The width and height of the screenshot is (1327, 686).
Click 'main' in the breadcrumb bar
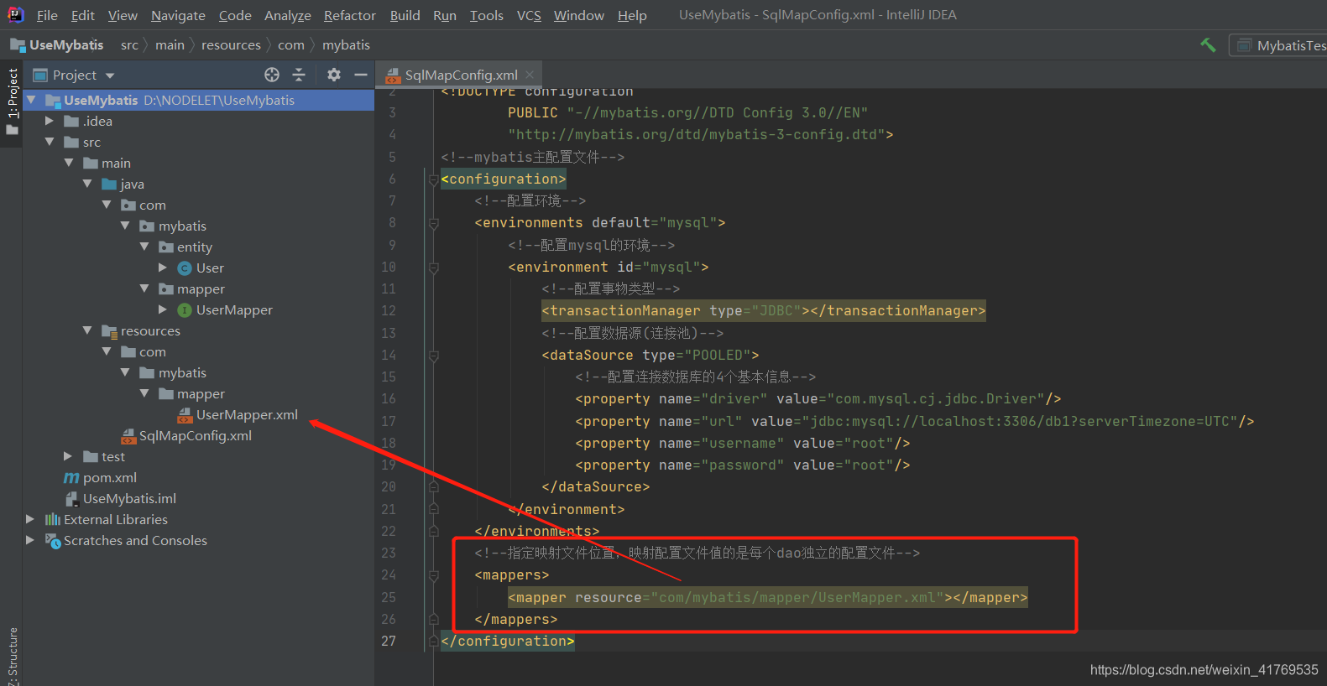170,45
